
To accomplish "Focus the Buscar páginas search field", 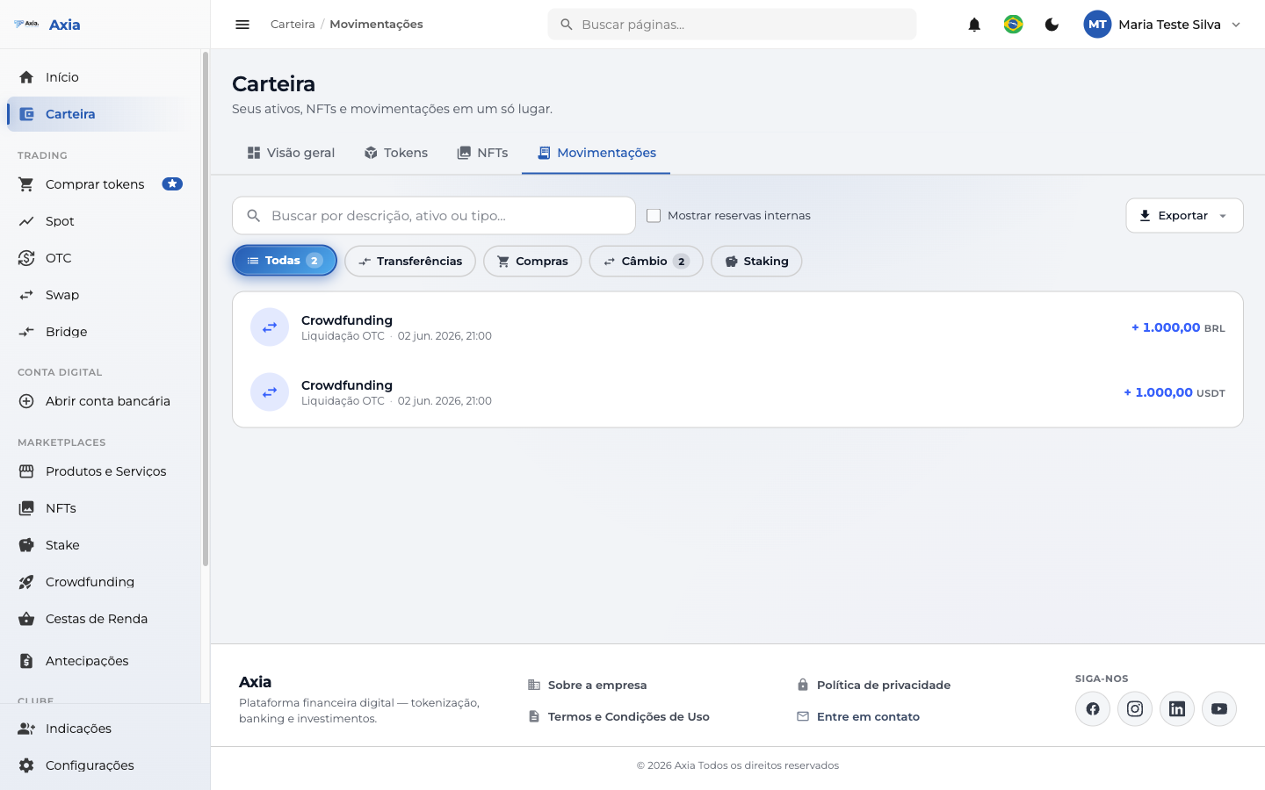I will pyautogui.click(x=732, y=25).
